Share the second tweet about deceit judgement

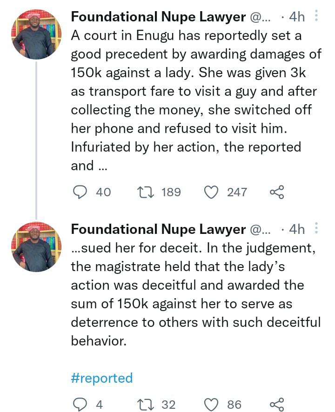pyautogui.click(x=276, y=405)
